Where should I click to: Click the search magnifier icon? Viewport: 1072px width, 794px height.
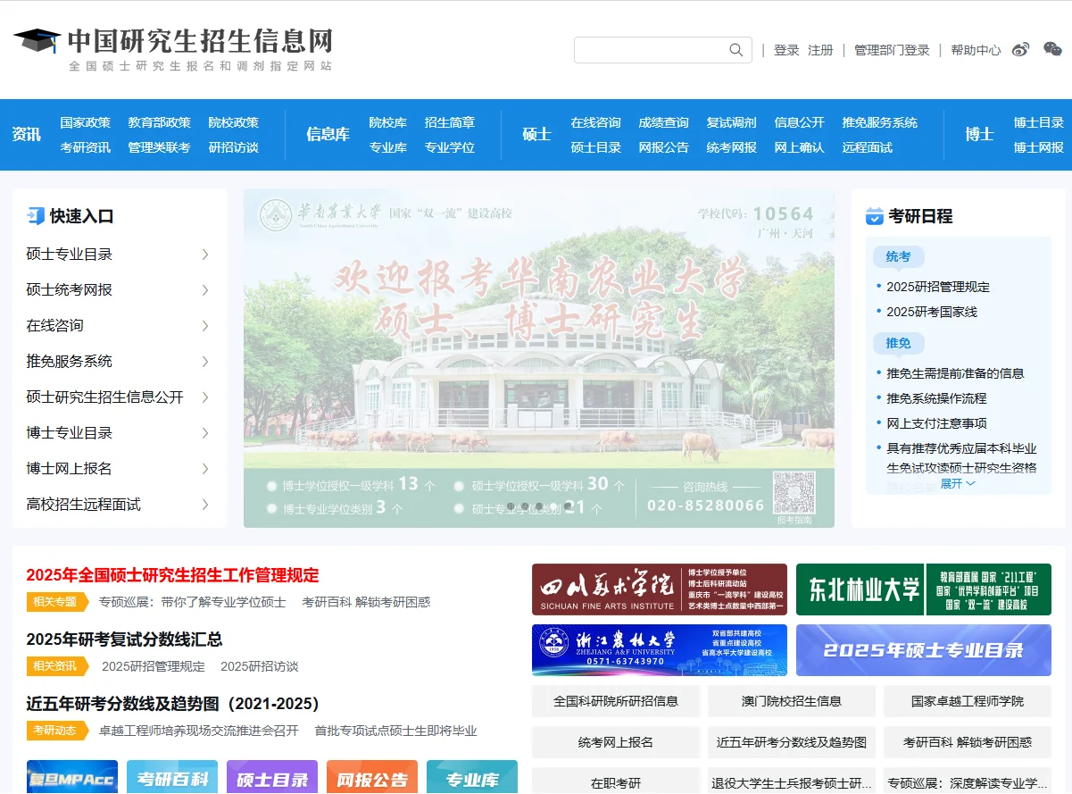click(x=735, y=49)
